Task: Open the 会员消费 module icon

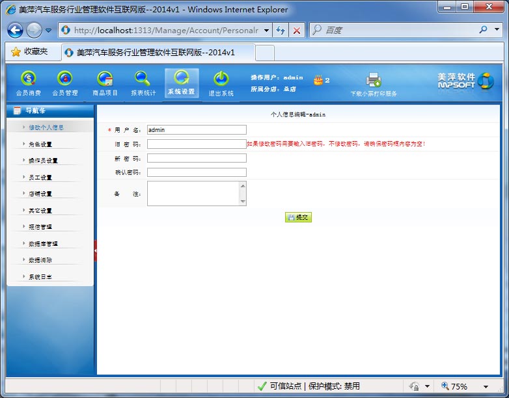Action: (x=28, y=79)
